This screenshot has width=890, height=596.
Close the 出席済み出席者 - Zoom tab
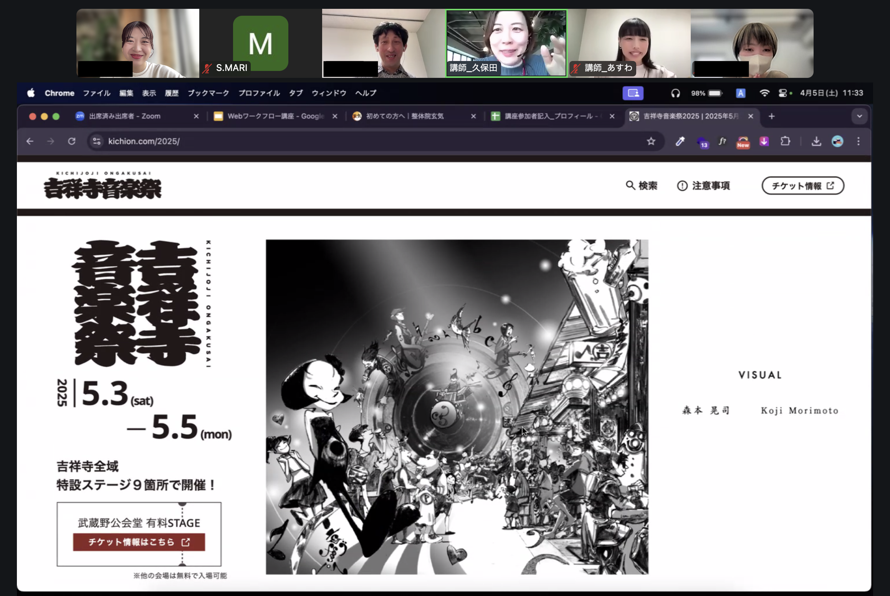pyautogui.click(x=196, y=116)
